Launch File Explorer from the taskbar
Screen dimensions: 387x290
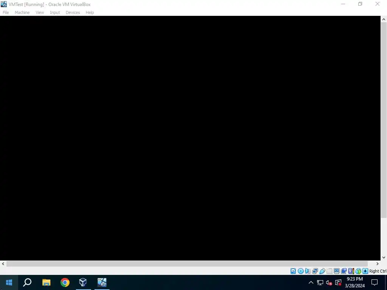(46, 282)
